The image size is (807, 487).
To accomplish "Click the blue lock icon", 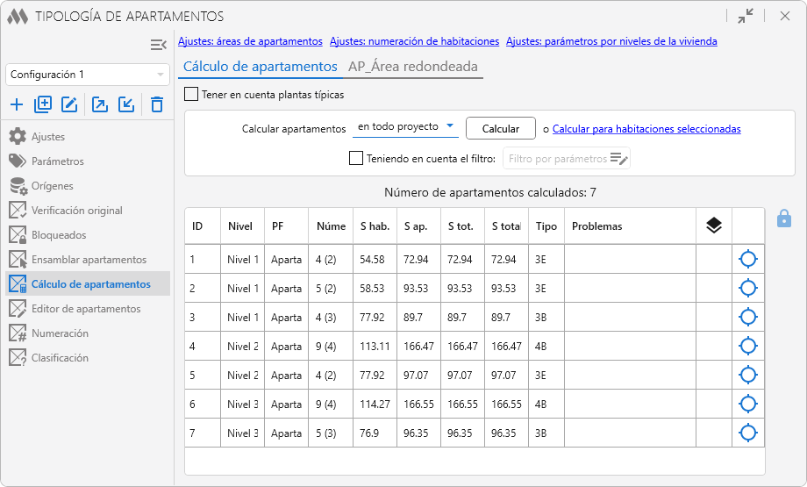I will point(784,218).
